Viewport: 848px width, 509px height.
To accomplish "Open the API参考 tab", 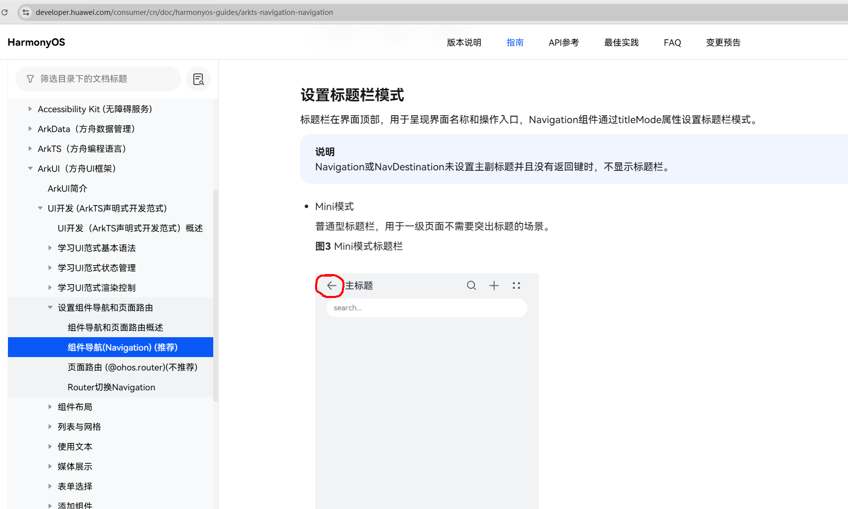I will [563, 43].
